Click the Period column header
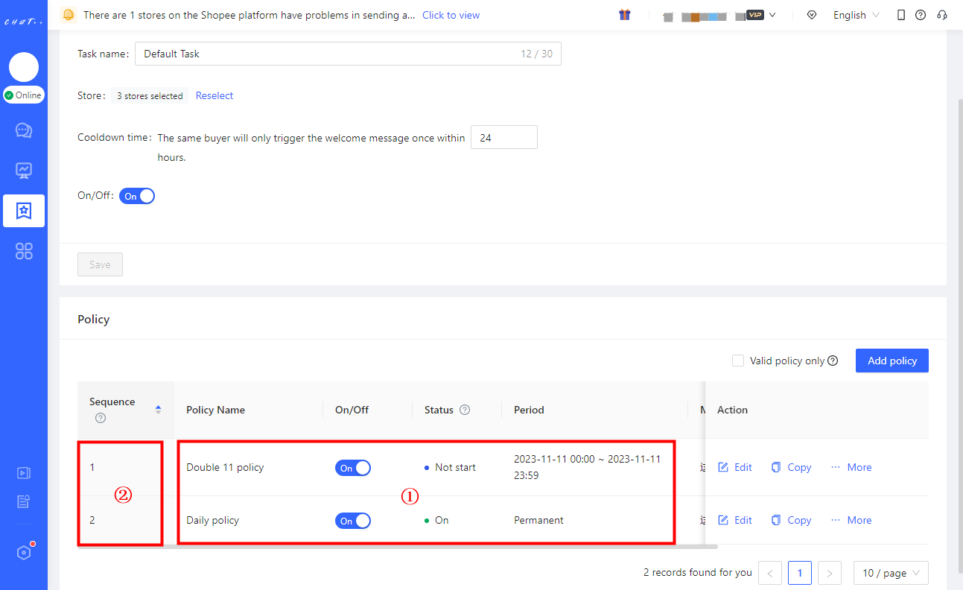 pos(529,410)
